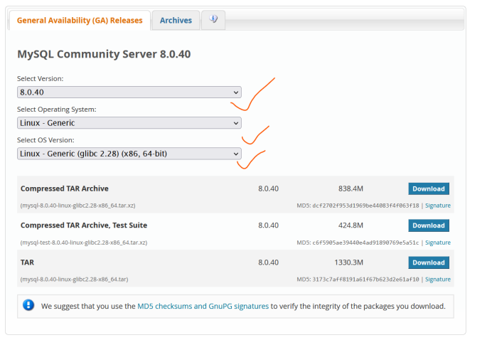Click the 1330.3M size value
492x345 pixels.
click(348, 262)
